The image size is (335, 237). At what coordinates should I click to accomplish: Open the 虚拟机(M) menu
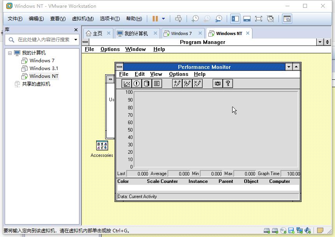[83, 19]
